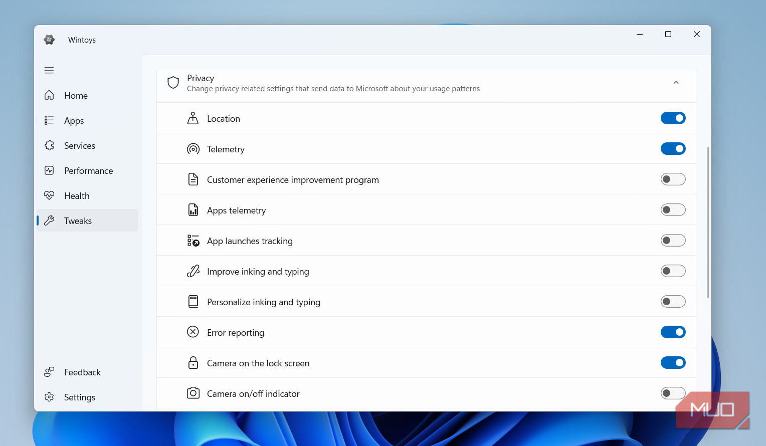Go to the Apps section

[x=87, y=120]
